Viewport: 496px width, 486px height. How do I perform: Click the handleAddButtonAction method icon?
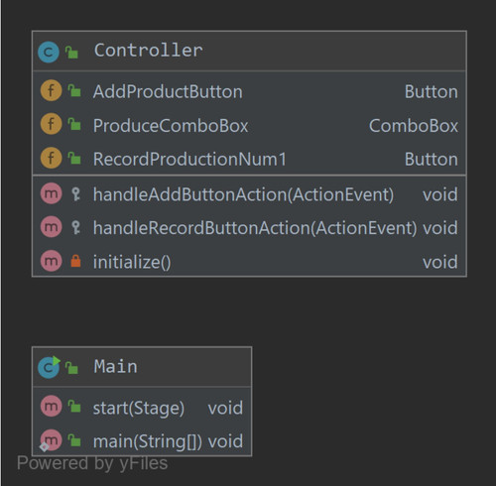(51, 193)
